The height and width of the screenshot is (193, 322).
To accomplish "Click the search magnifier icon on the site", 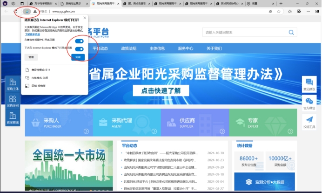I will [x=291, y=33].
